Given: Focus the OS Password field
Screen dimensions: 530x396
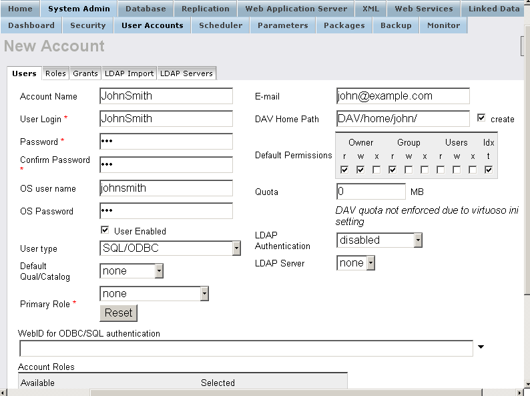Looking at the screenshot, I should (166, 210).
